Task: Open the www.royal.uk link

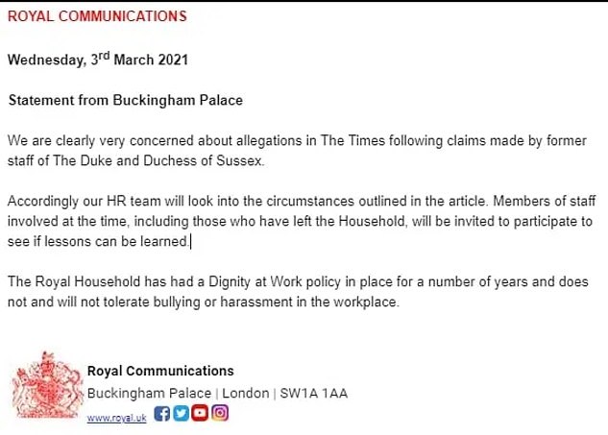Action: pyautogui.click(x=116, y=420)
